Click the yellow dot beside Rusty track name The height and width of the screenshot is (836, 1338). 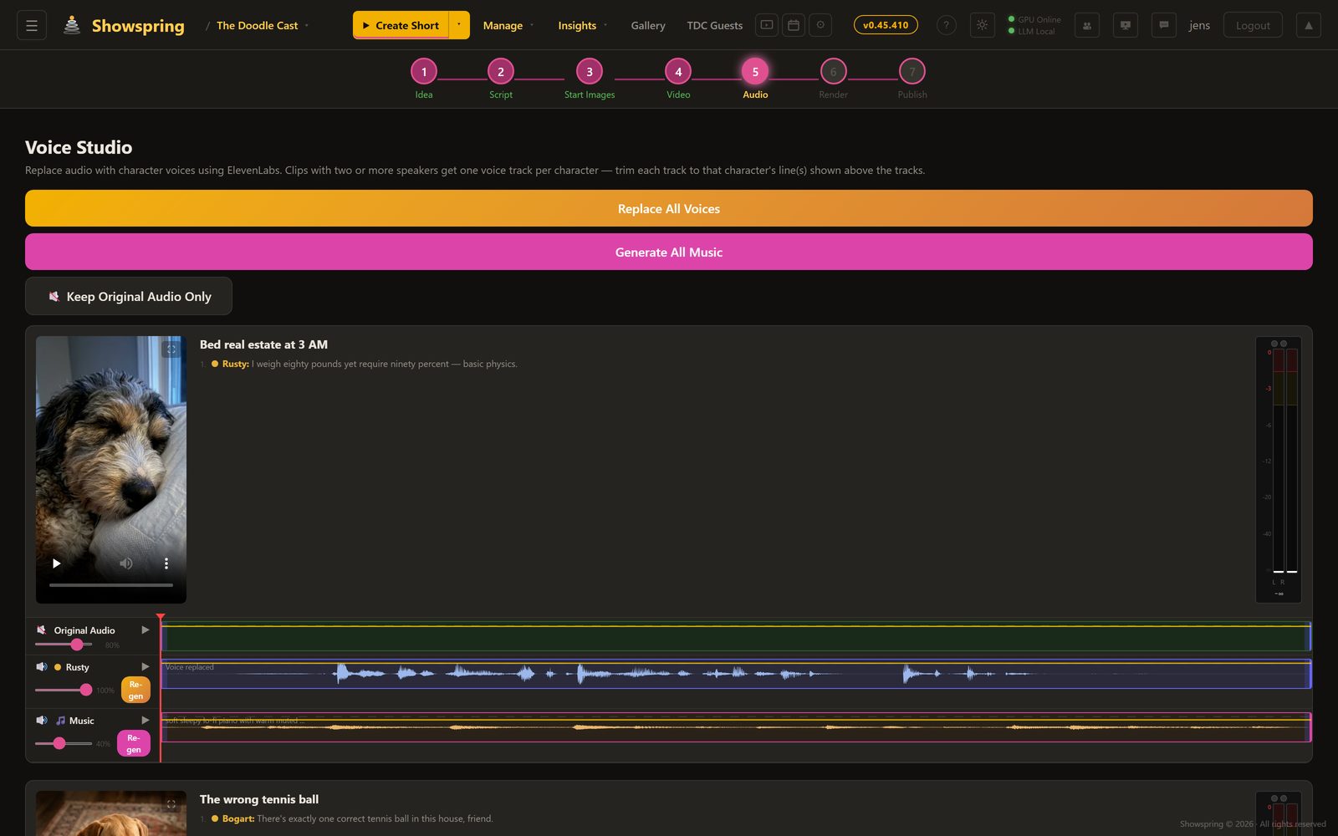tap(58, 667)
